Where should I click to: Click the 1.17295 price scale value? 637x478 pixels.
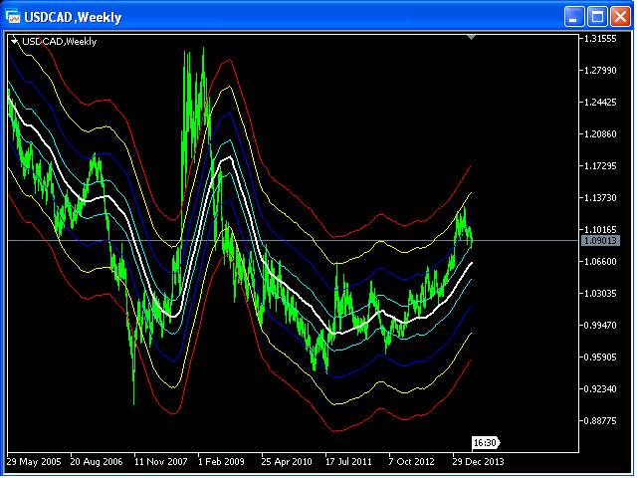(600, 166)
